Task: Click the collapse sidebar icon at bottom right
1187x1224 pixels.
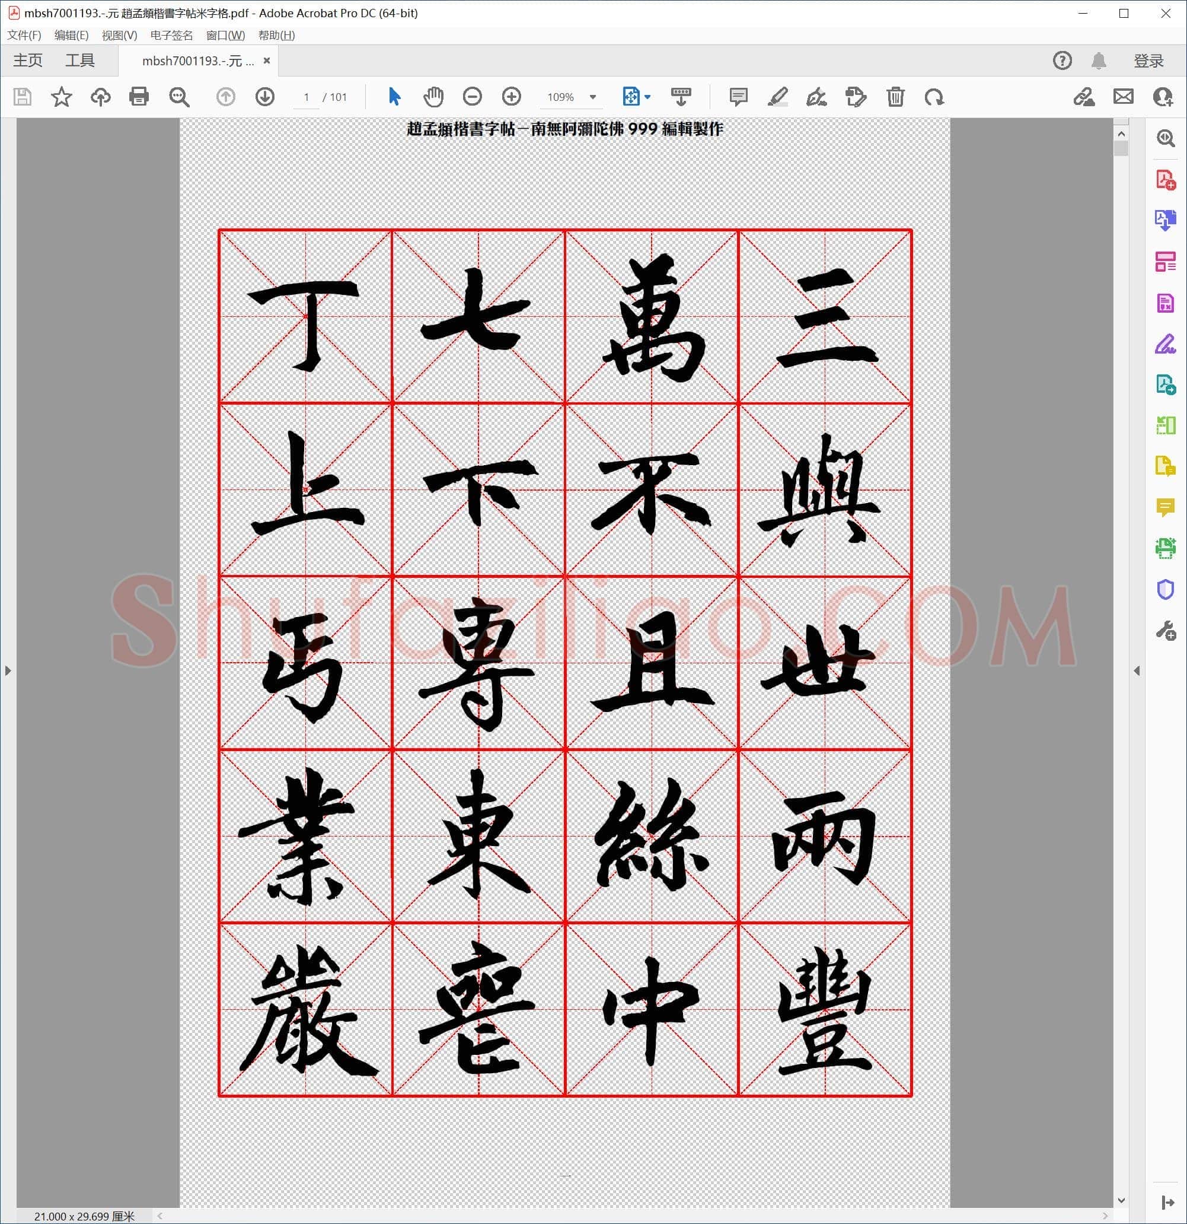Action: [x=1167, y=1203]
